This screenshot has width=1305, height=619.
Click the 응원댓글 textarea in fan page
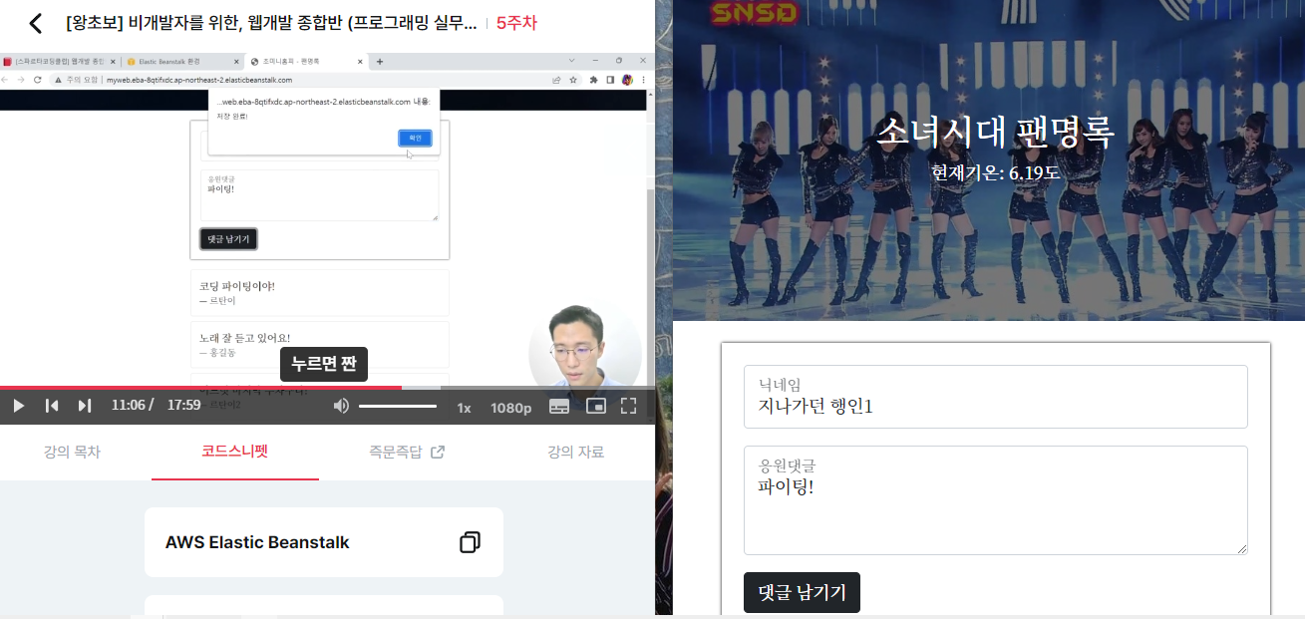coord(995,500)
